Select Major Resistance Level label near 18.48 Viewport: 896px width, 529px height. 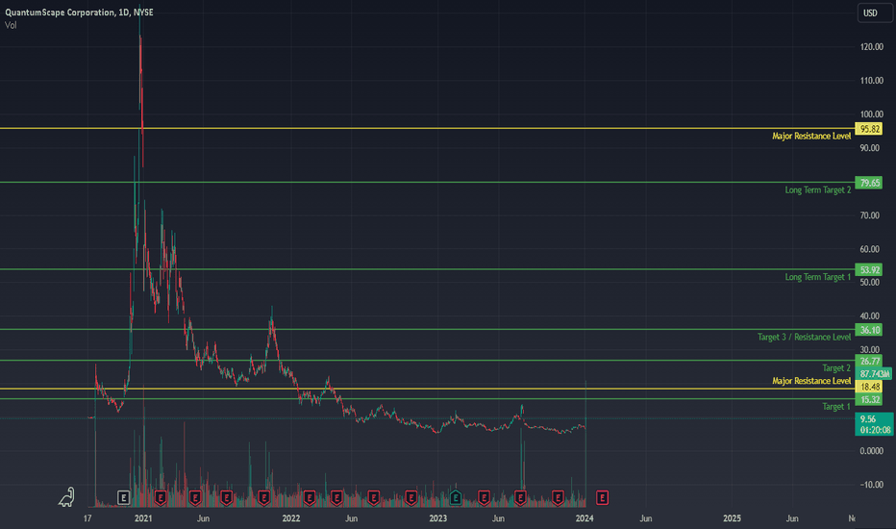tap(811, 381)
